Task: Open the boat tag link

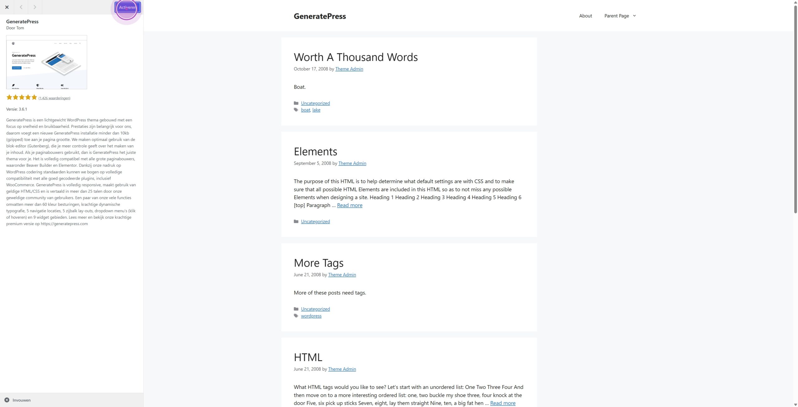Action: click(305, 110)
